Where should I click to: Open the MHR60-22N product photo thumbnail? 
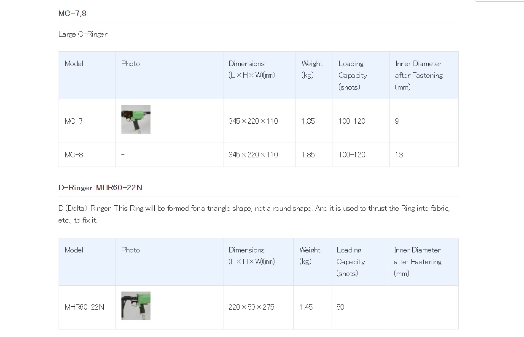[136, 306]
